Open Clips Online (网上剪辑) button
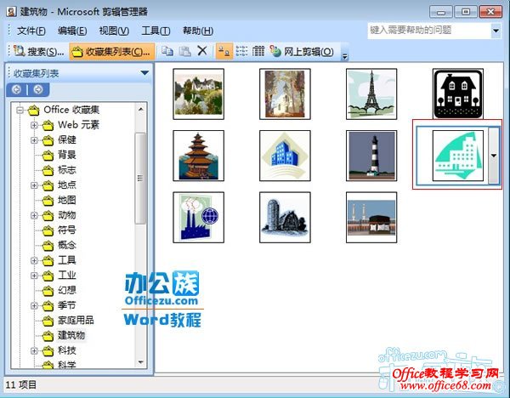 (303, 51)
